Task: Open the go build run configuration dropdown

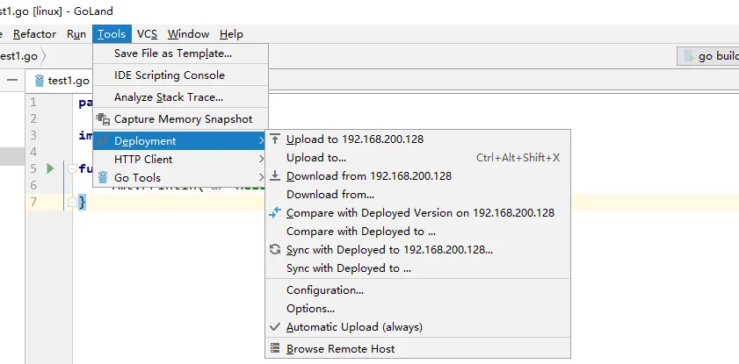Action: click(x=708, y=56)
